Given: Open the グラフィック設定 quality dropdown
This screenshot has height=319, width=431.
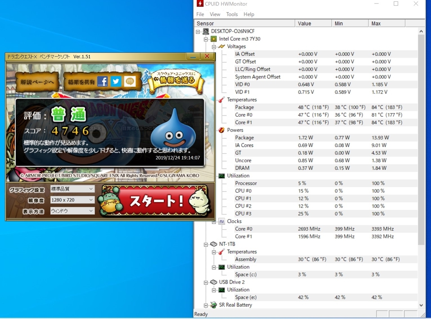Looking at the screenshot, I should 72,189.
